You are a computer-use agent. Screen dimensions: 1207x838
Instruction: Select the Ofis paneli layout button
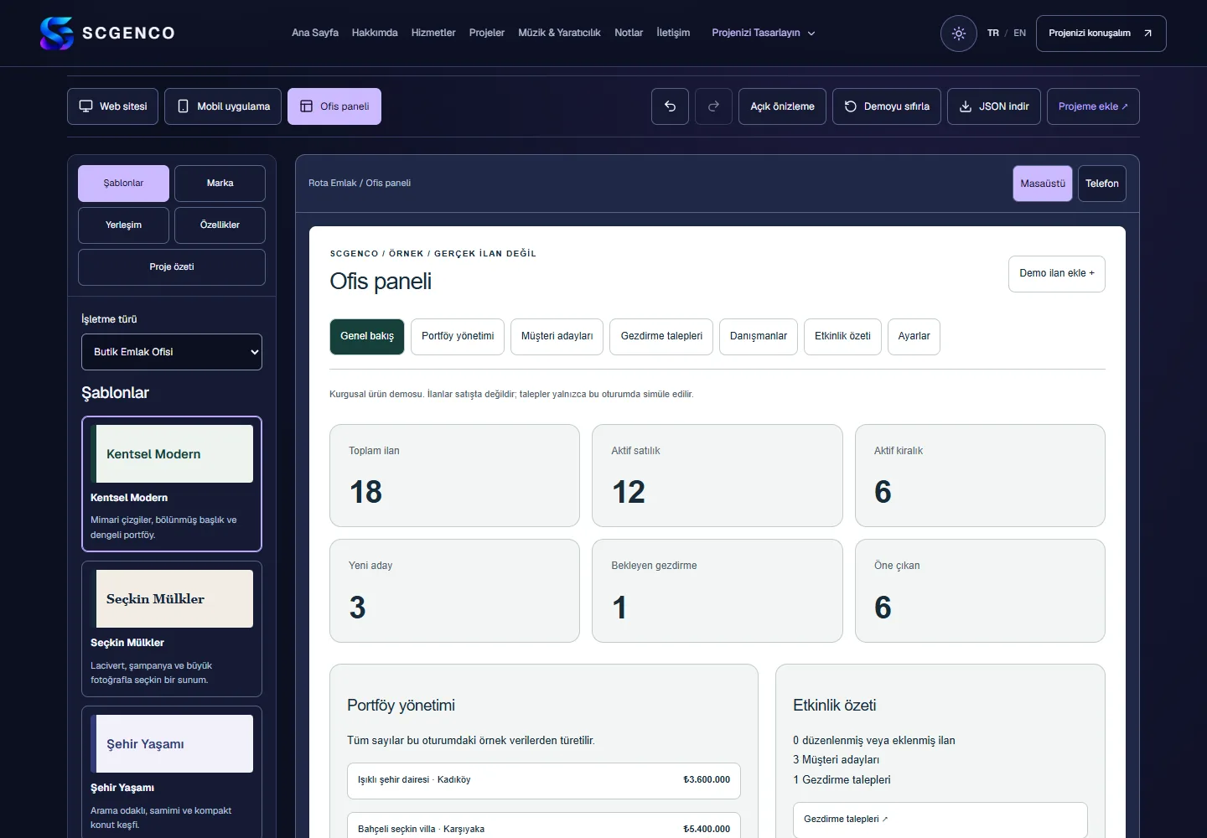334,106
